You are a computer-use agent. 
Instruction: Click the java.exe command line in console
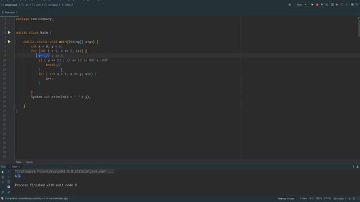click(64, 171)
